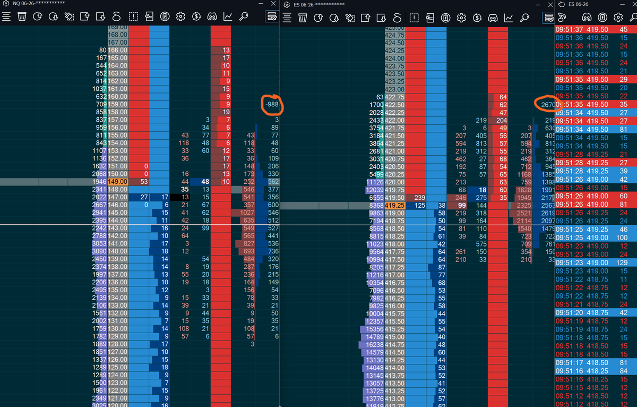Click the Discord icon in NQ toolbar
637x407 pixels.
(x=212, y=16)
